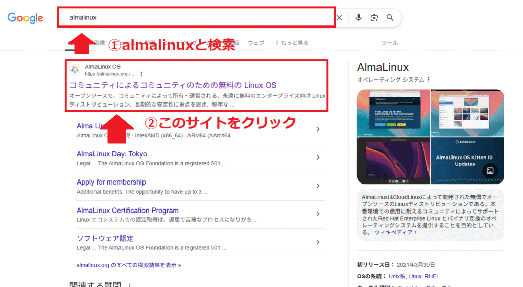Viewport: 523px width, 287px height.
Task: Open the AlmaLinux website screenshot thumbnail
Action: pos(394,113)
